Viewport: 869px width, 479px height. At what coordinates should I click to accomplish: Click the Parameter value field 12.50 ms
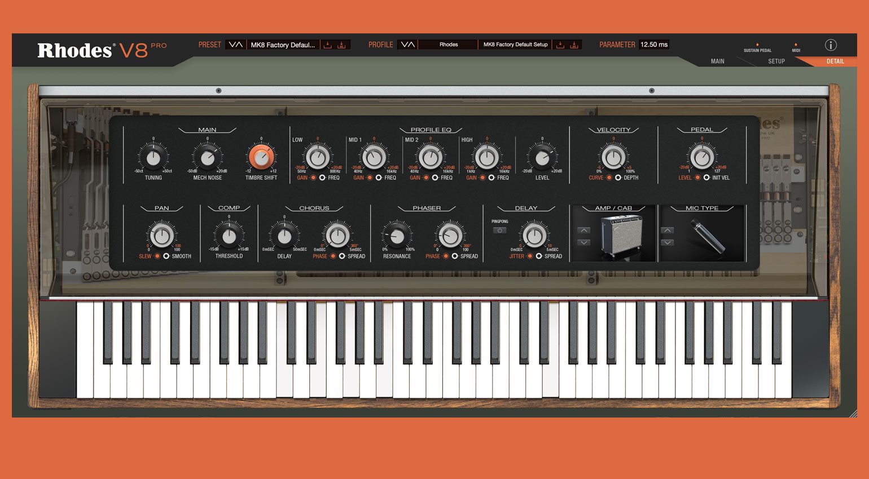pos(654,45)
